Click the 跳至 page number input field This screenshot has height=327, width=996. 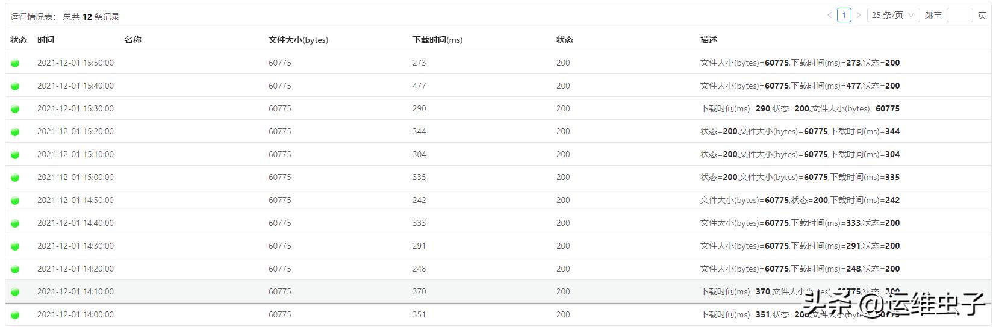[x=959, y=15]
